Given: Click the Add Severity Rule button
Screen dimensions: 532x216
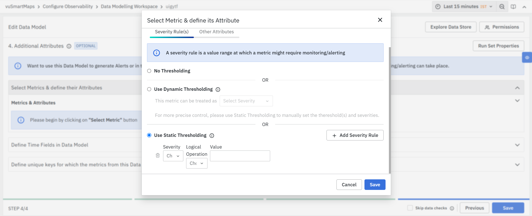Looking at the screenshot, I should (x=355, y=135).
